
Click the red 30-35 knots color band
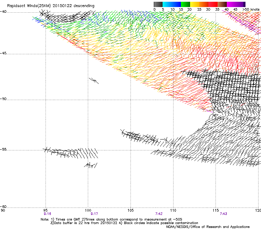213,4
